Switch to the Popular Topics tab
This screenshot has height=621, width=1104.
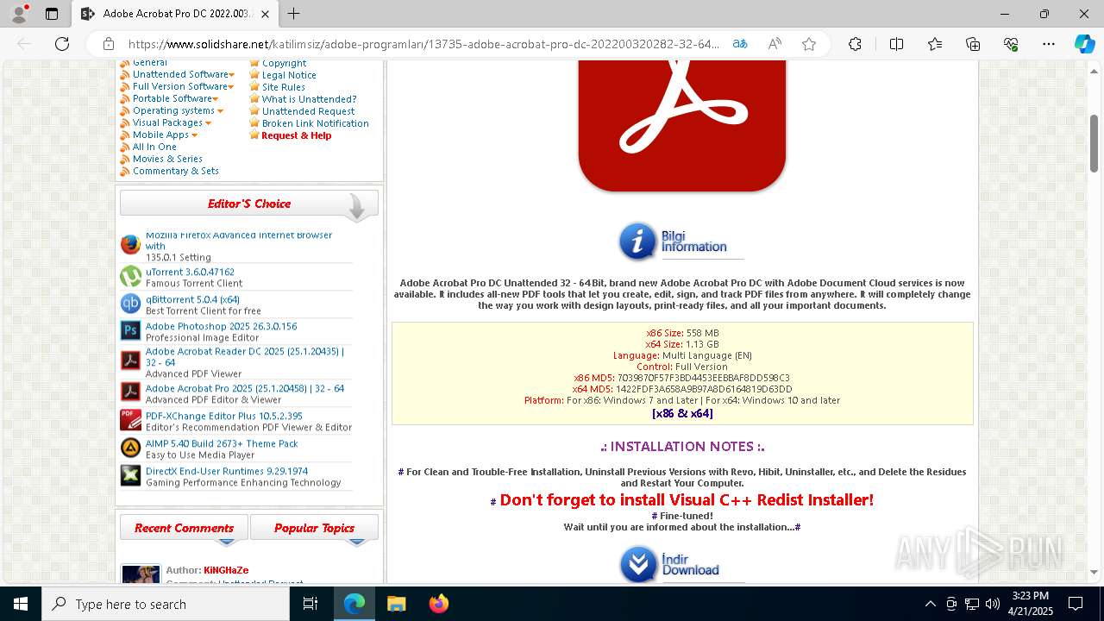pos(314,528)
